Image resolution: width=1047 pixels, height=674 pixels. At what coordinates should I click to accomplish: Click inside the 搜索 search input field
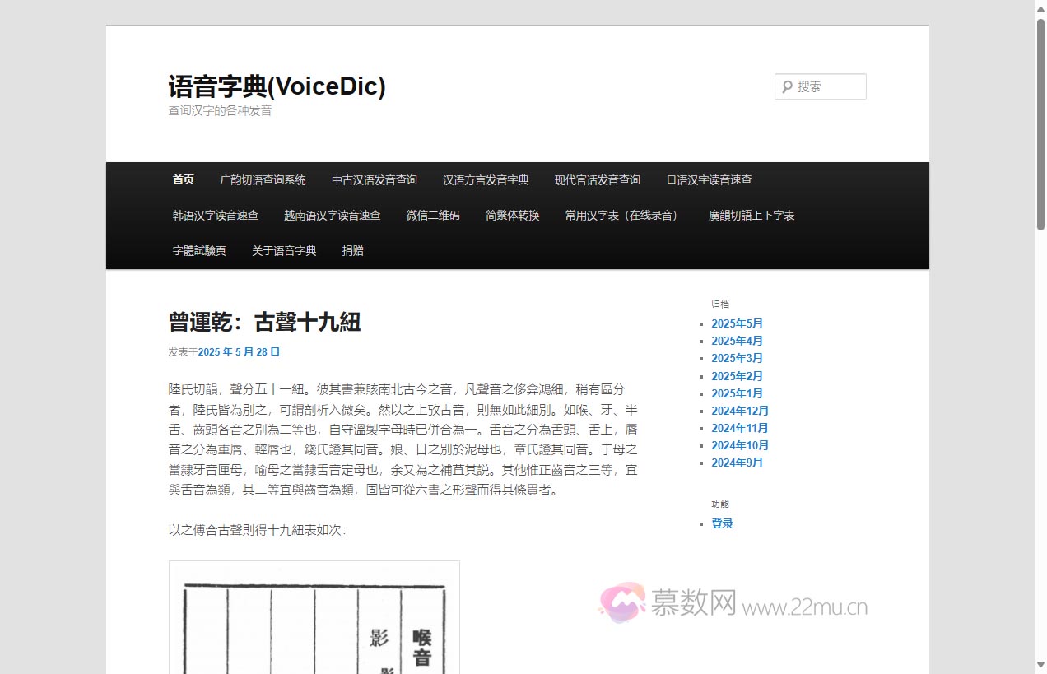[x=823, y=86]
